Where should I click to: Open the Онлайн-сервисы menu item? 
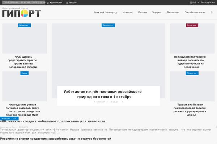tap(195, 12)
